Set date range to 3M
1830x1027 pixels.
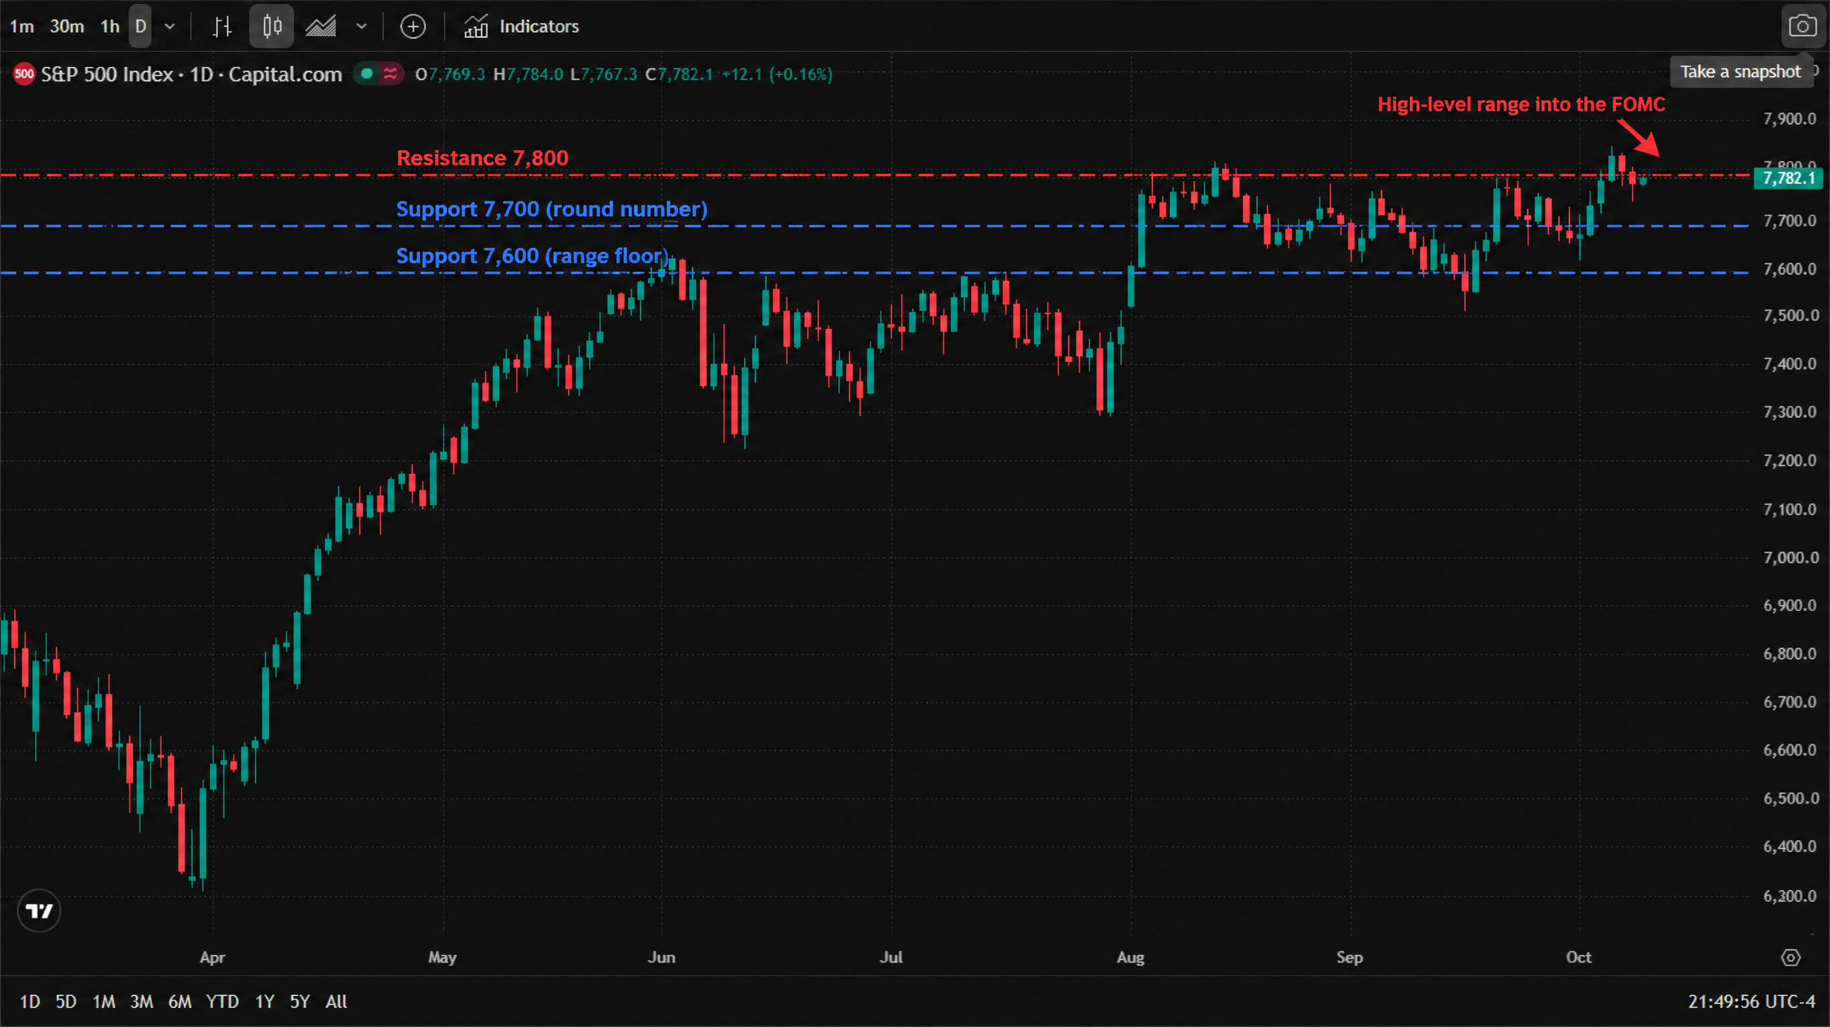[x=141, y=1002]
